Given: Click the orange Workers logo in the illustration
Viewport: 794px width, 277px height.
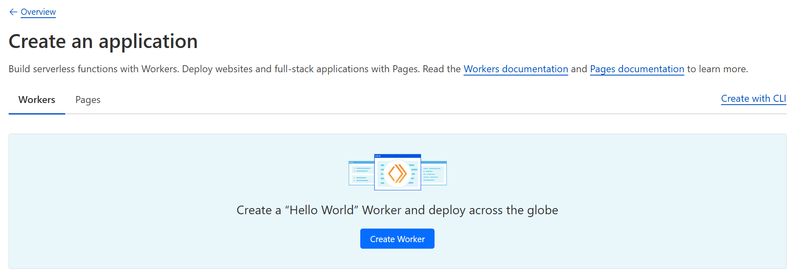Looking at the screenshot, I should click(397, 174).
